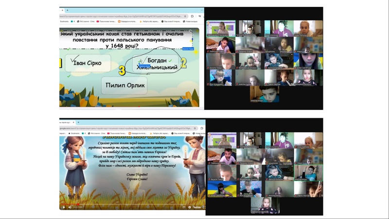This screenshot has height=219, width=389.
Task: Select 'Левицький Давід' video tile in top meeting
Action: coord(221,45)
